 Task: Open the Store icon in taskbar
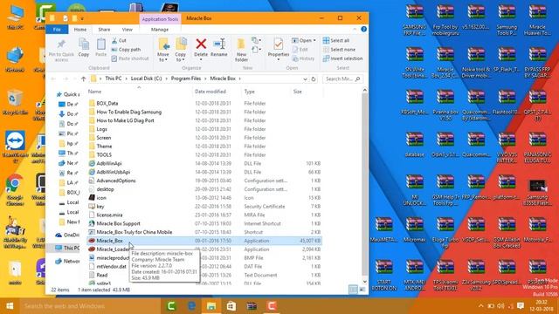(231, 306)
